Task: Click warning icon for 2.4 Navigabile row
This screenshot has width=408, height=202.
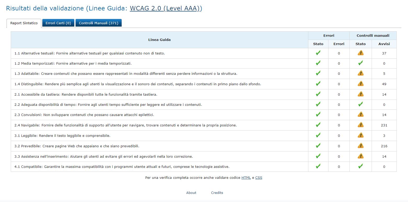Action: (360, 125)
